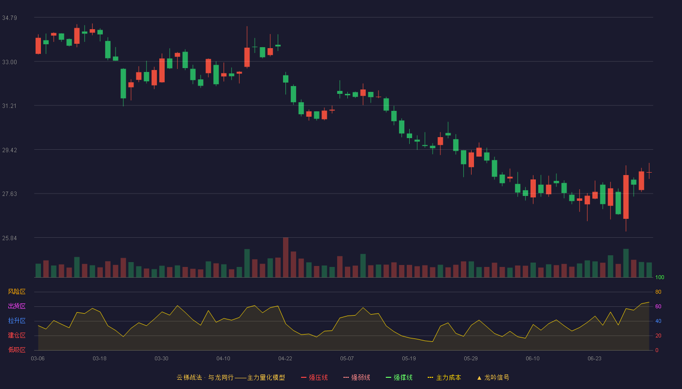The width and height of the screenshot is (682, 389).
Task: Click the 06-10 date label
Action: coord(532,358)
